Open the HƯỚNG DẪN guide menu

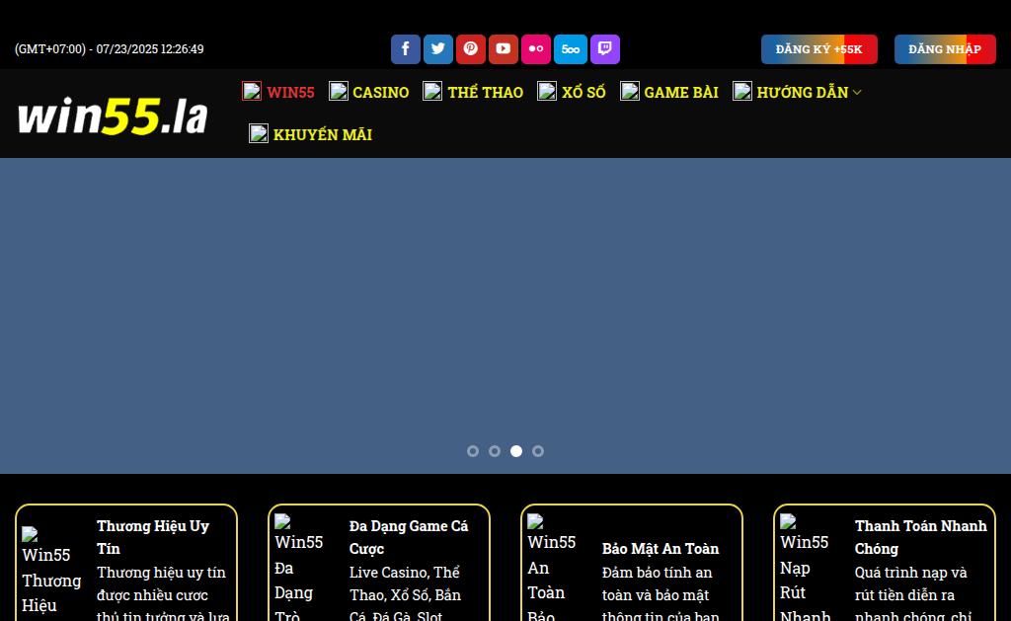tap(802, 92)
